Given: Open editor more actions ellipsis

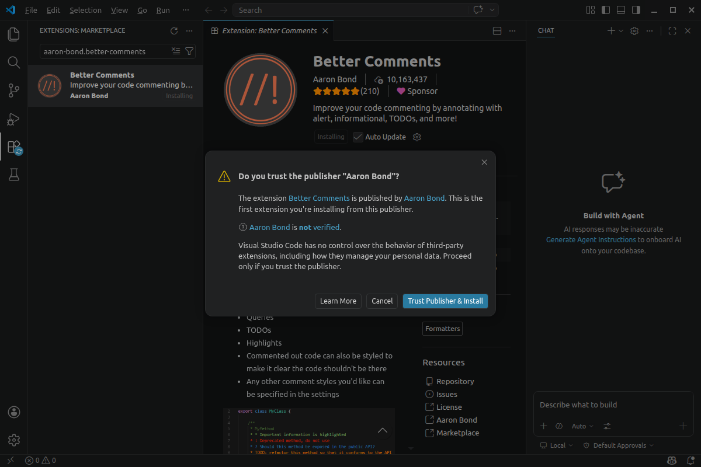Looking at the screenshot, I should pyautogui.click(x=512, y=31).
